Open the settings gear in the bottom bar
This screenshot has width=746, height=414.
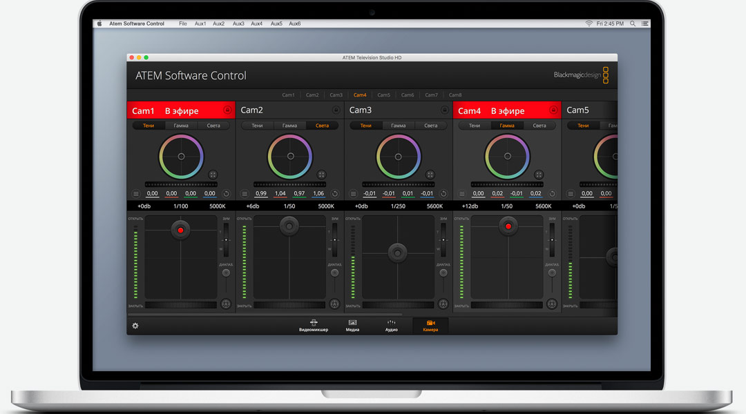pos(135,324)
